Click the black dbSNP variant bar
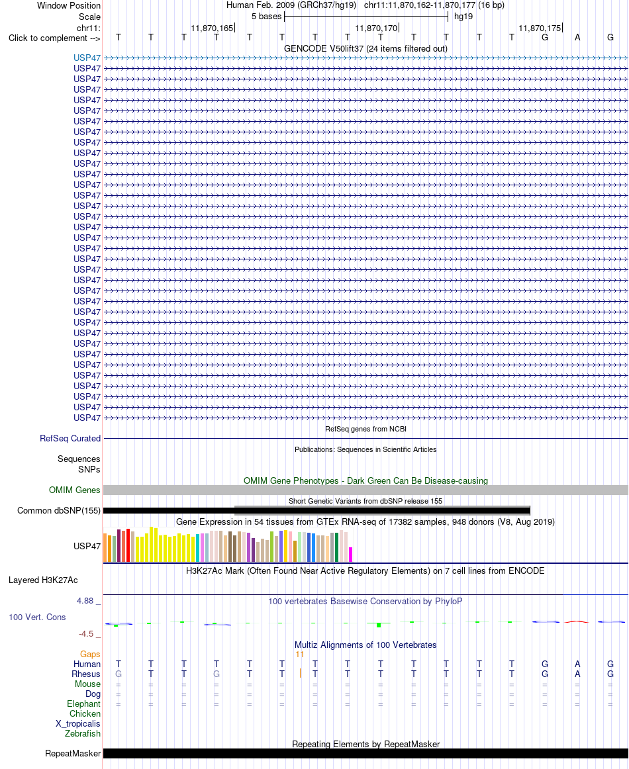629x769 pixels. 316,511
